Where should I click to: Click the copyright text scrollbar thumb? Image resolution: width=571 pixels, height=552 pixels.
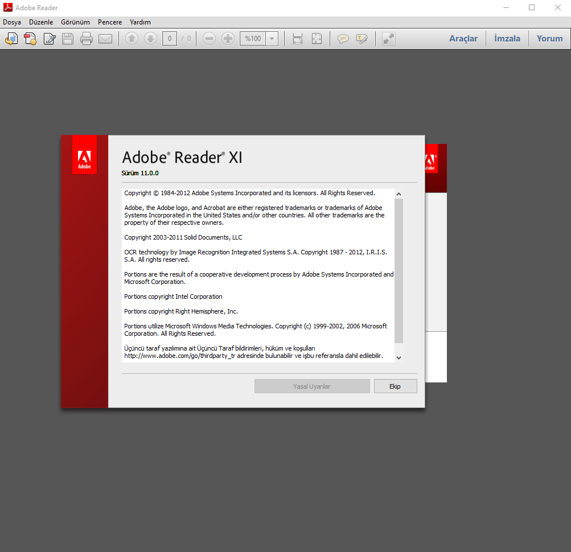(x=399, y=271)
